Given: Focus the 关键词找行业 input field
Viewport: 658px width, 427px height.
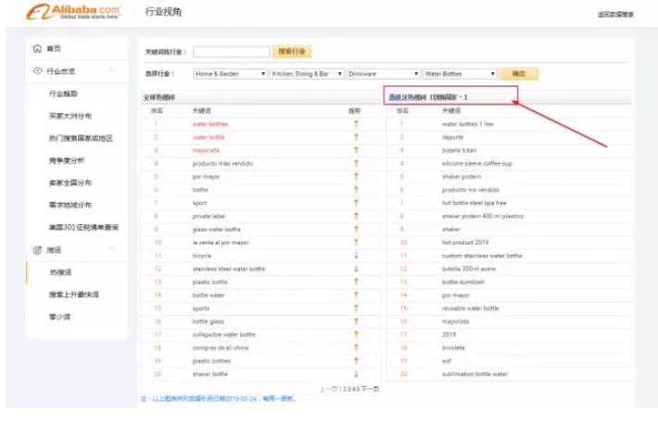Looking at the screenshot, I should [x=232, y=52].
